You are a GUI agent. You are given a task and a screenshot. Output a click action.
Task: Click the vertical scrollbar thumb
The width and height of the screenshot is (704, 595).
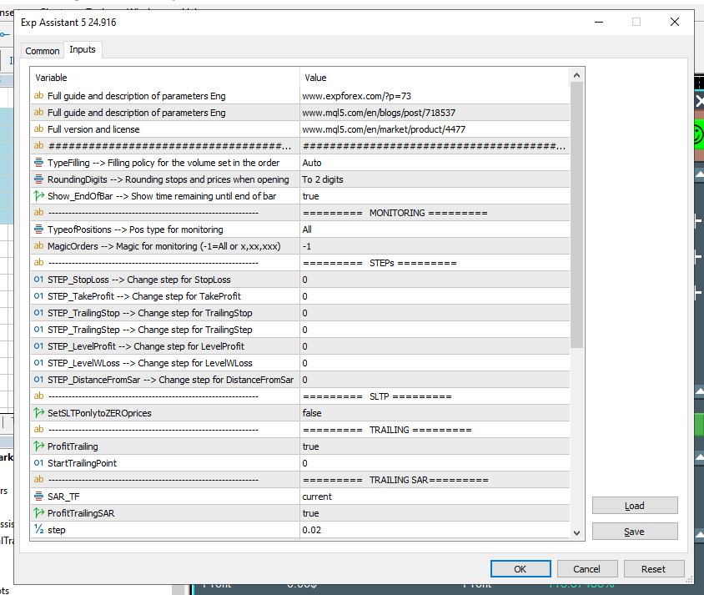coord(577,214)
